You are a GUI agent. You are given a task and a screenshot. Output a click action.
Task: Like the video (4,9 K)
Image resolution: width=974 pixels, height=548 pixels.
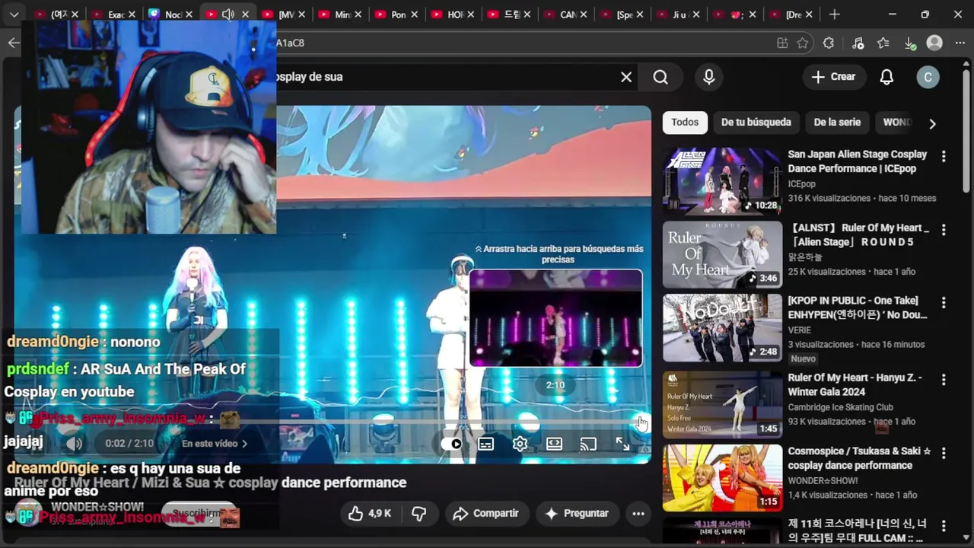370,514
